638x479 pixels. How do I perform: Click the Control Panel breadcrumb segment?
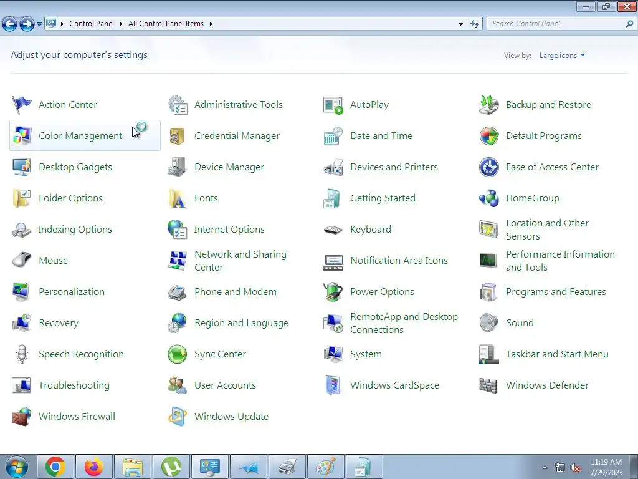92,24
